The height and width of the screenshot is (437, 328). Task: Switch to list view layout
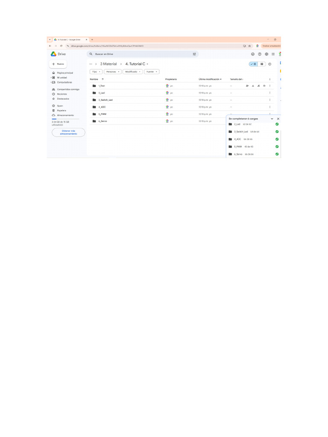coord(253,64)
